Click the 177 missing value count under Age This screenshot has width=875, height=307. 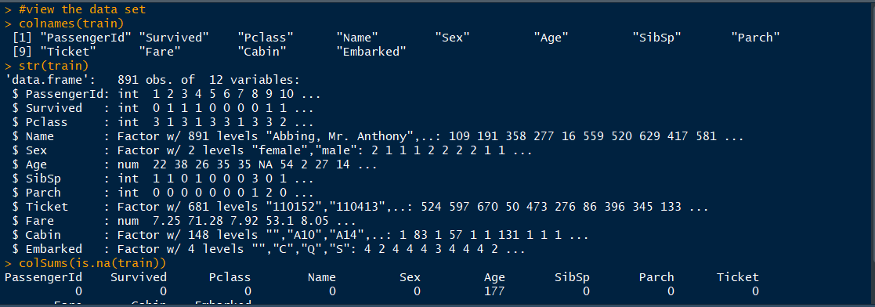click(494, 291)
